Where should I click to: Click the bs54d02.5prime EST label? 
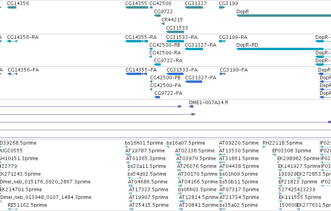(x=147, y=174)
